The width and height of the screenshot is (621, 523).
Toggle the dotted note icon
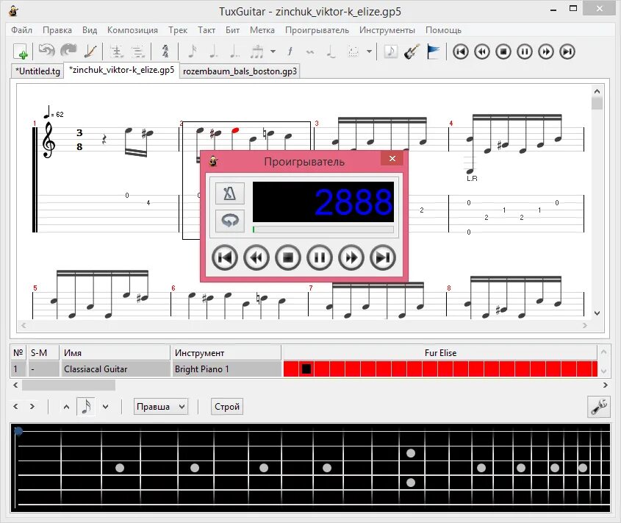(x=213, y=51)
